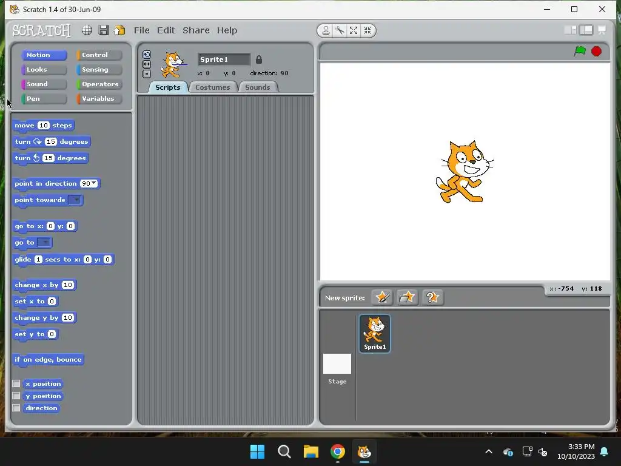Open the go to target dropdown
Image resolution: width=621 pixels, height=466 pixels.
[x=44, y=243]
